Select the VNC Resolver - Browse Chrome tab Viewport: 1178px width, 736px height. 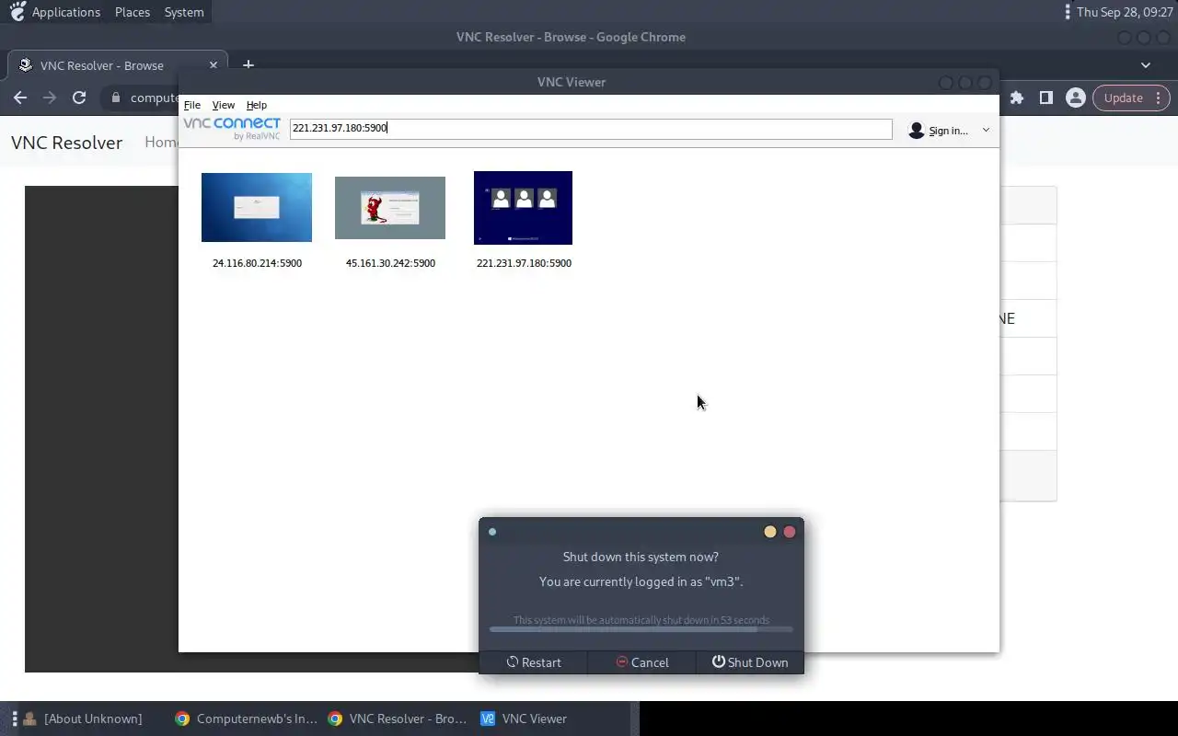(118, 65)
